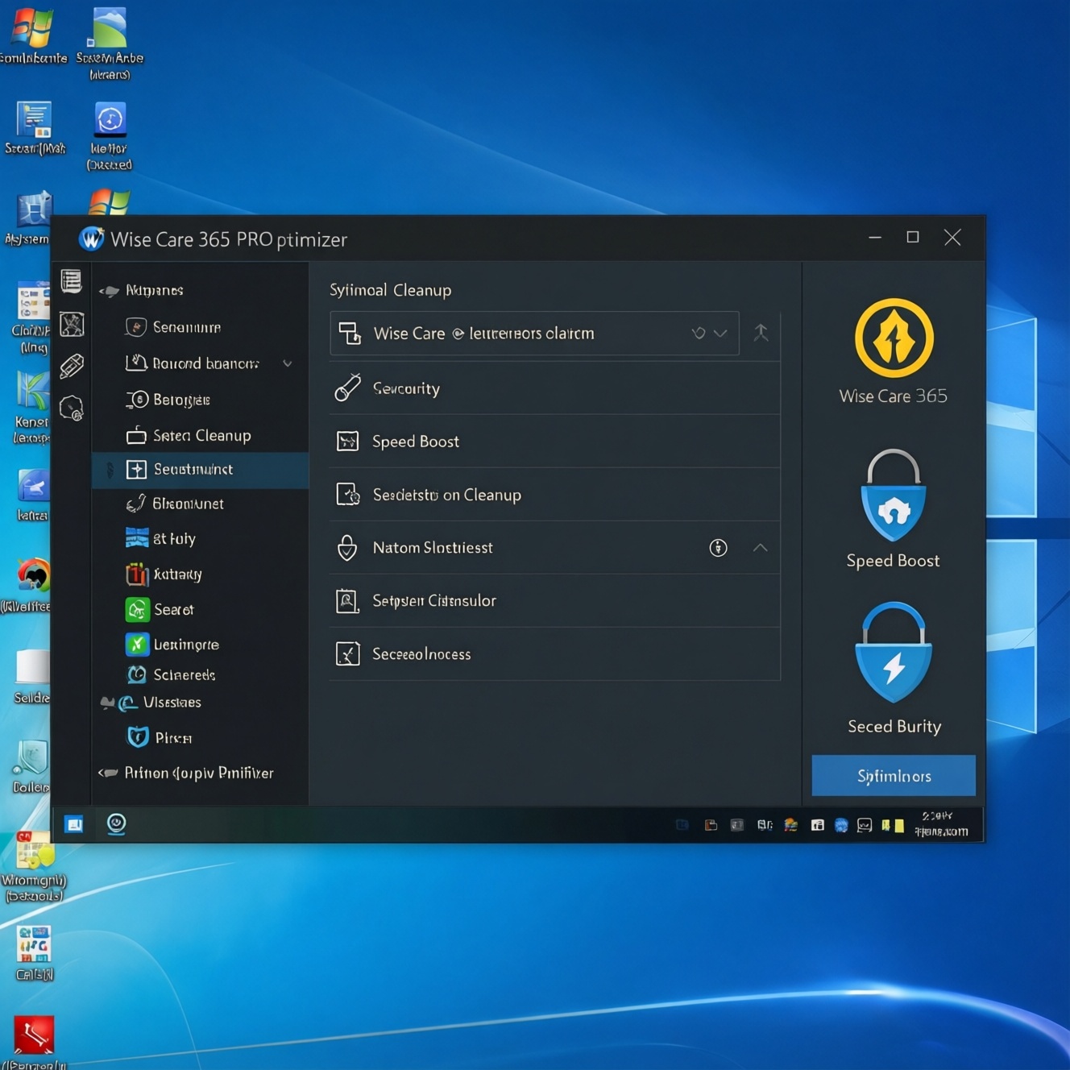Viewport: 1070px width, 1070px height.
Task: Click the list document icon in Wise Care's left strip
Action: (72, 281)
